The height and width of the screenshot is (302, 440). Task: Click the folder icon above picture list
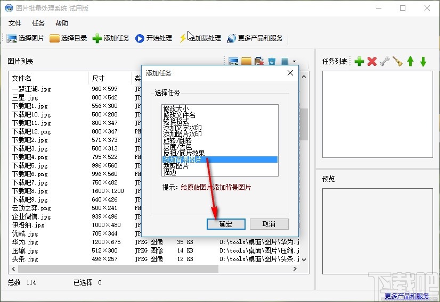tap(246, 61)
